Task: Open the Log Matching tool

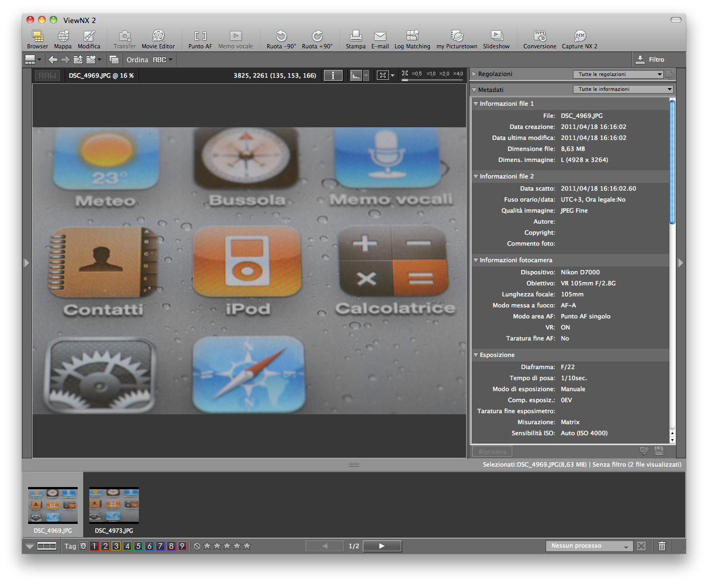Action: pos(412,39)
